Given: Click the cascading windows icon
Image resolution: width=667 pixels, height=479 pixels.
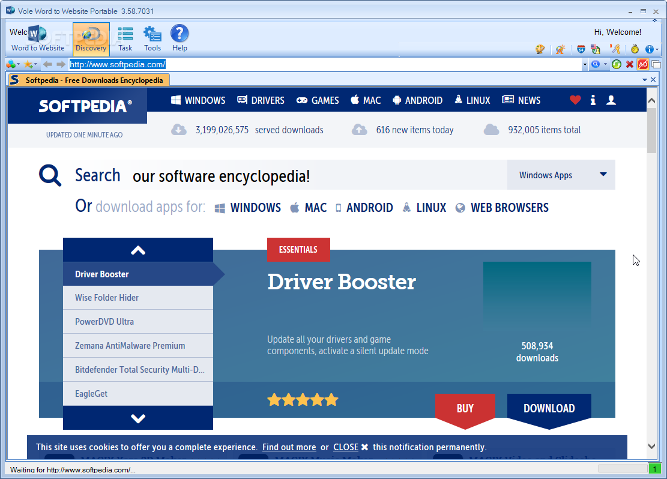Looking at the screenshot, I should pos(656,65).
